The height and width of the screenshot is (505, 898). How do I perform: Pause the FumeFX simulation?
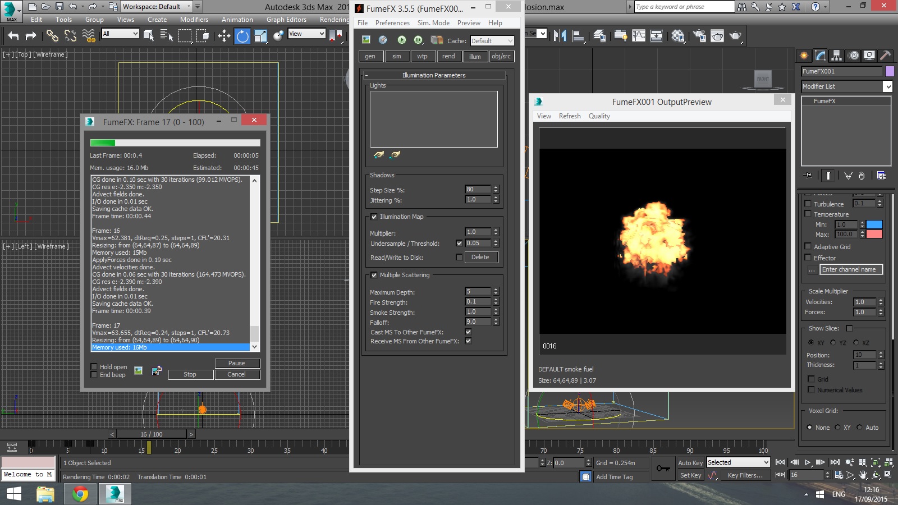point(237,363)
